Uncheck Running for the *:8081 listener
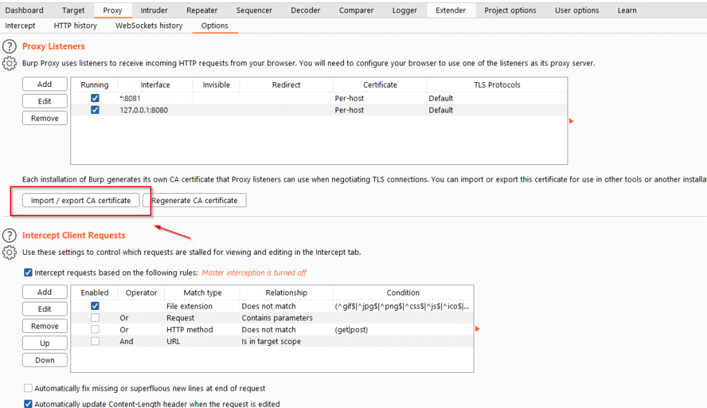Screen dimensions: 707x408 coord(95,98)
